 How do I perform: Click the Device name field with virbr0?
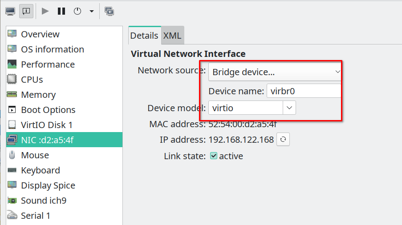click(x=304, y=91)
